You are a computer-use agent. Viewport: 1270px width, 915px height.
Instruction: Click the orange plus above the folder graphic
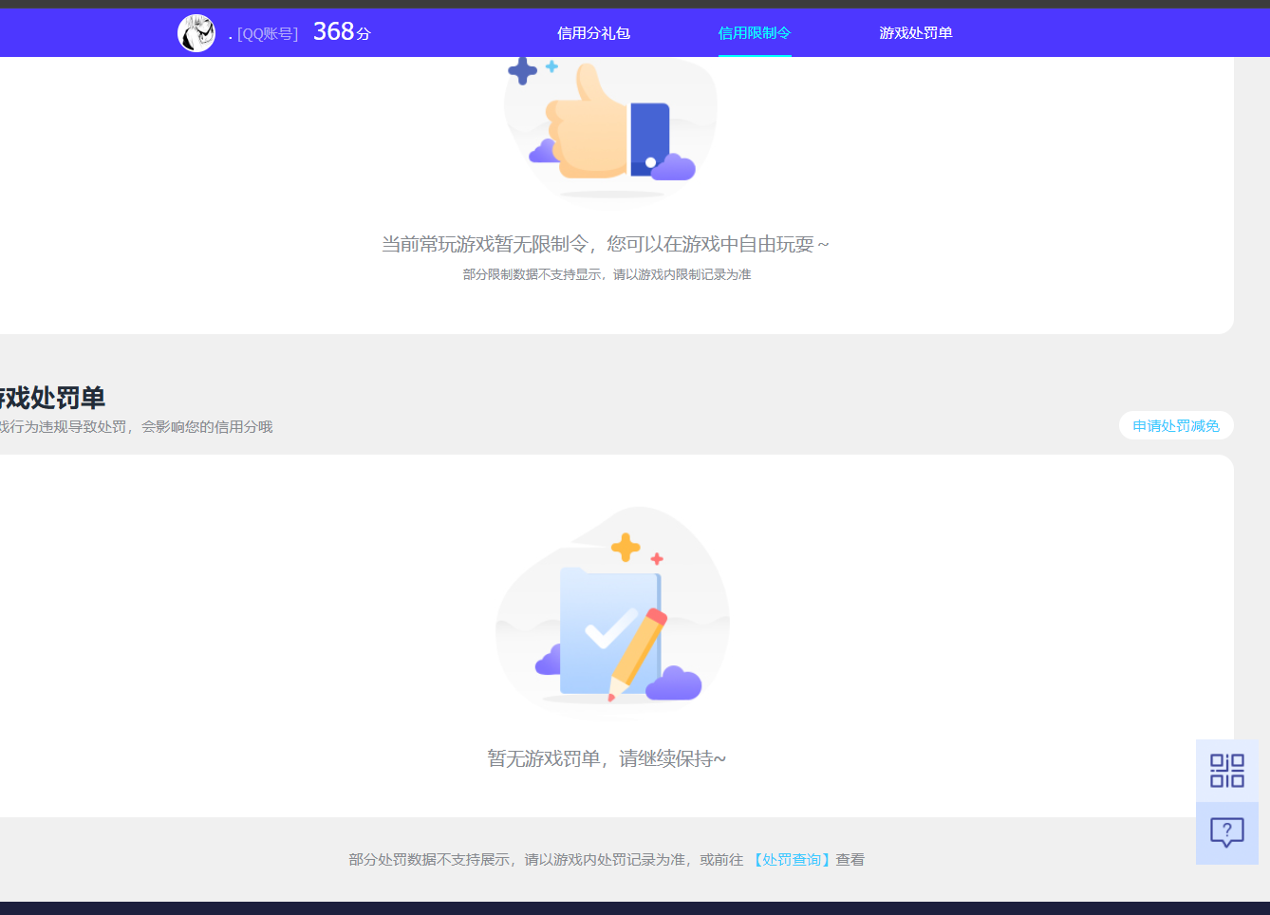624,545
